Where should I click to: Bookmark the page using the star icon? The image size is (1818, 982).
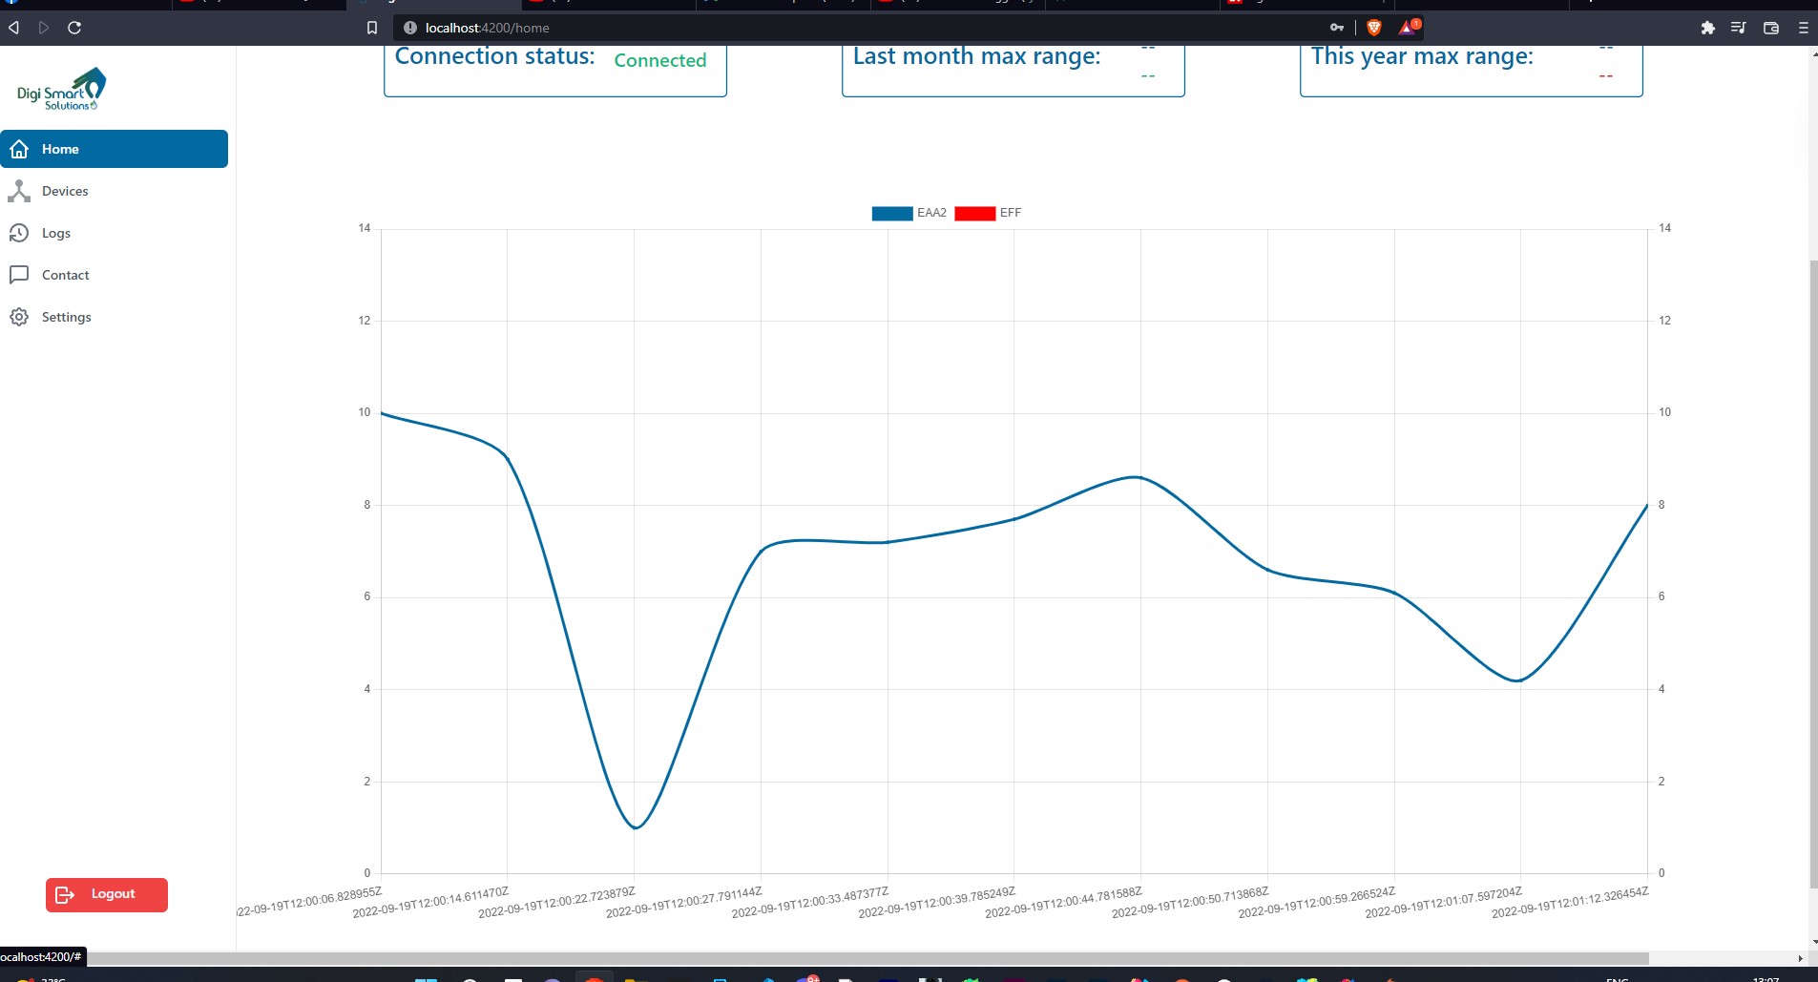(x=372, y=27)
